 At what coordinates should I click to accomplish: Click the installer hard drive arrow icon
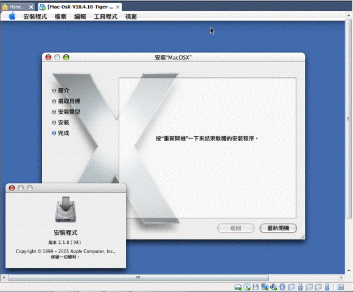tap(66, 209)
